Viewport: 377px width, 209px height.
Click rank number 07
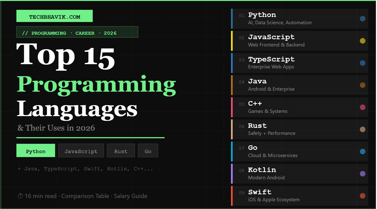tap(242, 149)
